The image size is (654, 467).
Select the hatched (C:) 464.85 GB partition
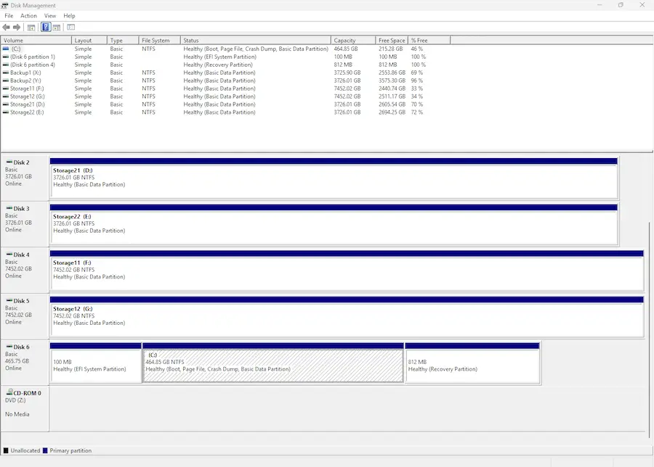(x=273, y=363)
